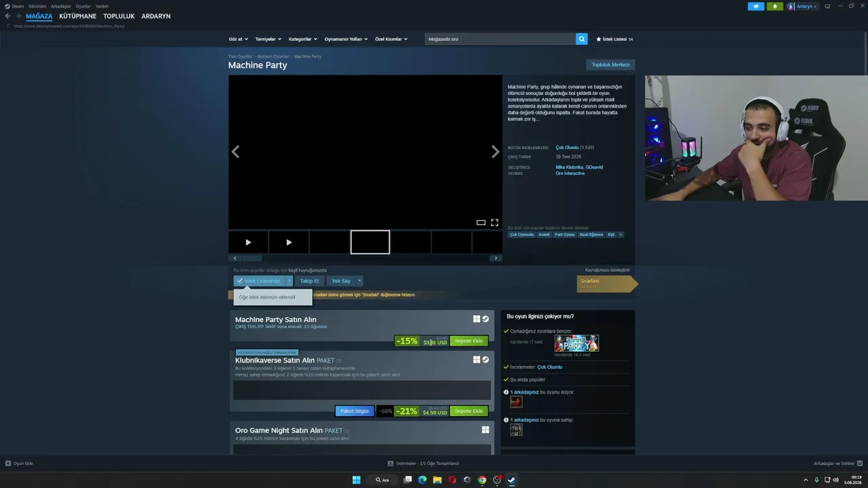The image size is (868, 488).
Task: Play the first trailer thumbnail
Action: (x=248, y=242)
